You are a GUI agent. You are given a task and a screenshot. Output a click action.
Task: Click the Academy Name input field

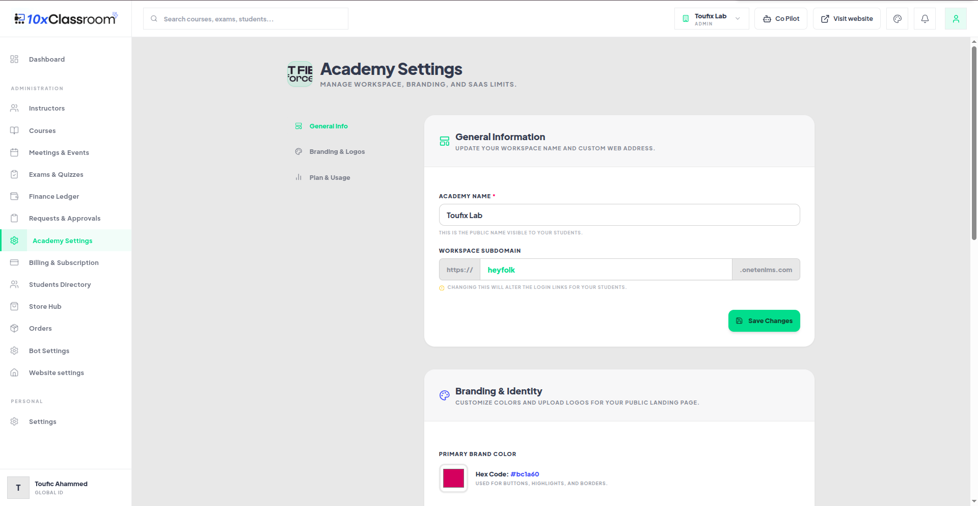[619, 215]
